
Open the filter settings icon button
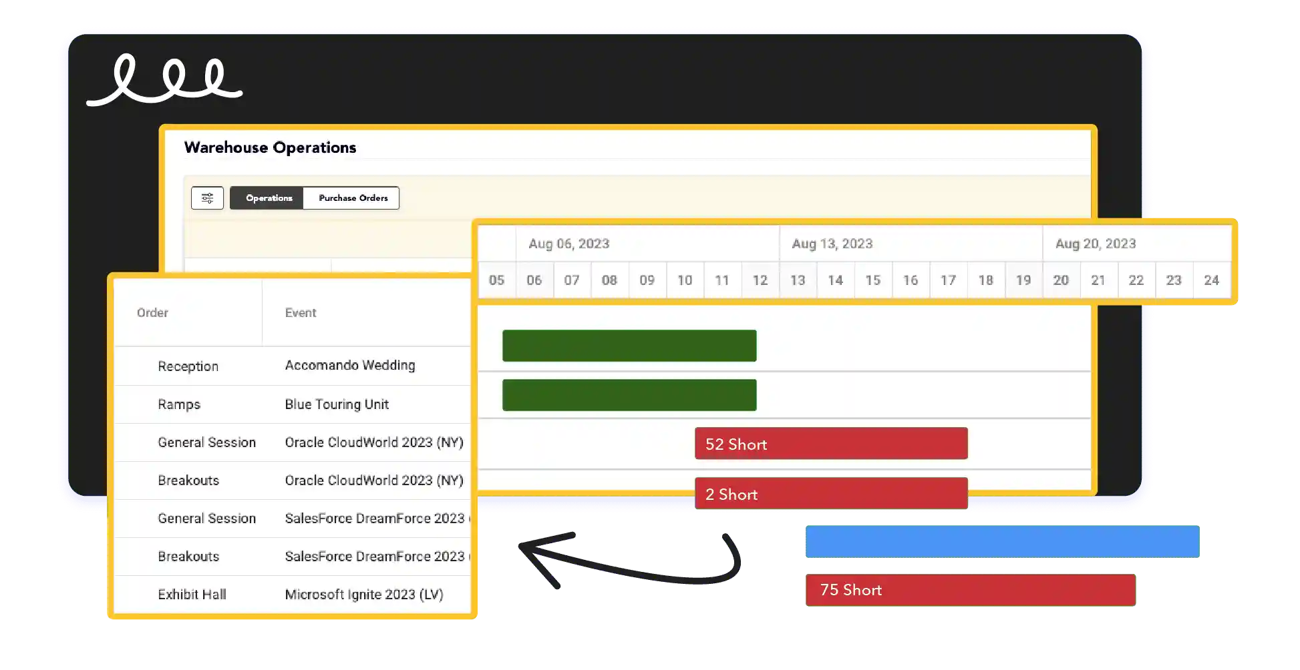(207, 198)
